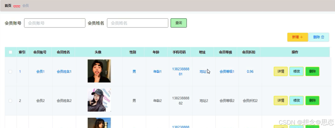The image size is (335, 128).
Task: Click 修改 in 会员1 row
Action: (x=296, y=71)
